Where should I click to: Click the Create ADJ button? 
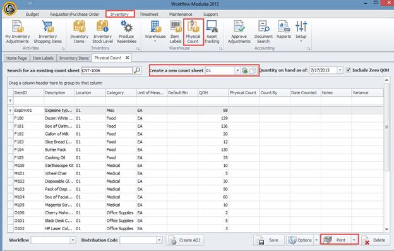pyautogui.click(x=185, y=240)
